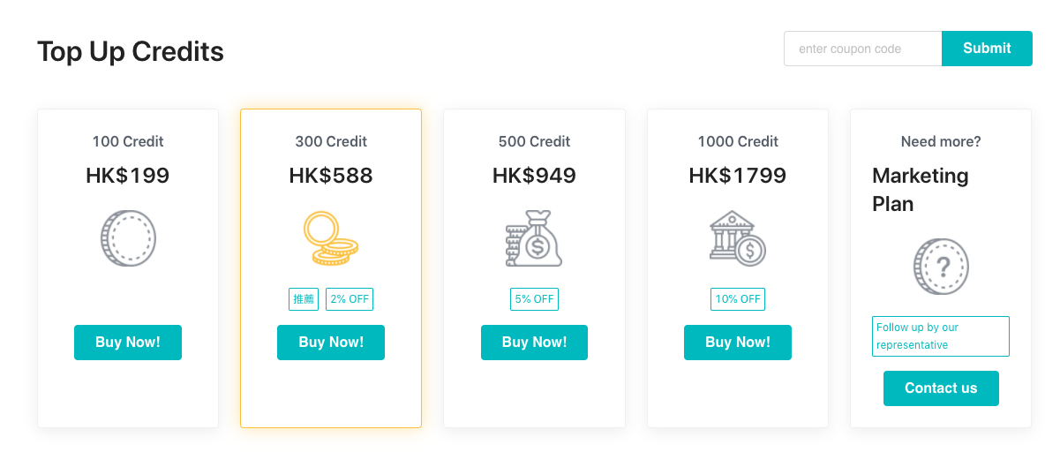
Task: Focus the enter coupon code field
Action: pos(863,49)
